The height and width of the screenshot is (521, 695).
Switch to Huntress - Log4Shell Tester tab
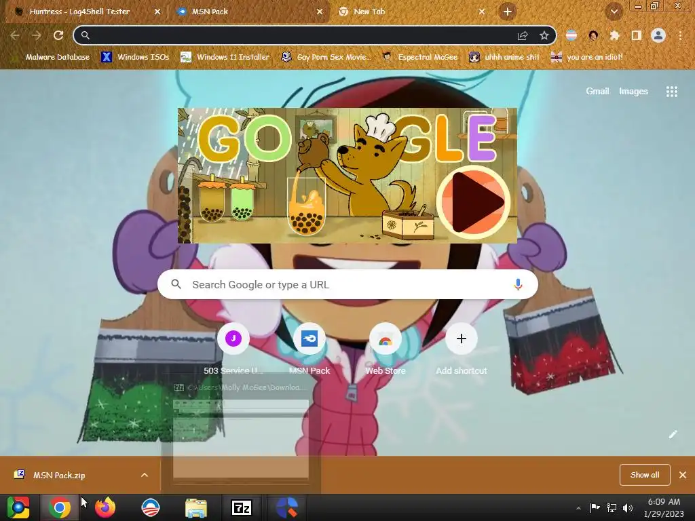(x=80, y=12)
